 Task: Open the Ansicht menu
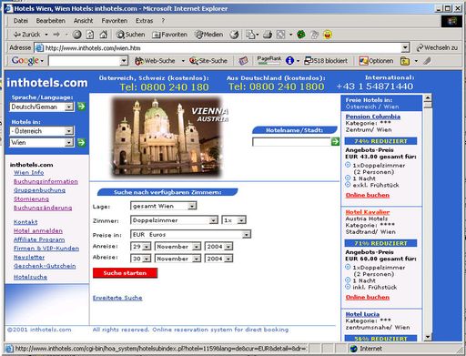tap(83, 21)
